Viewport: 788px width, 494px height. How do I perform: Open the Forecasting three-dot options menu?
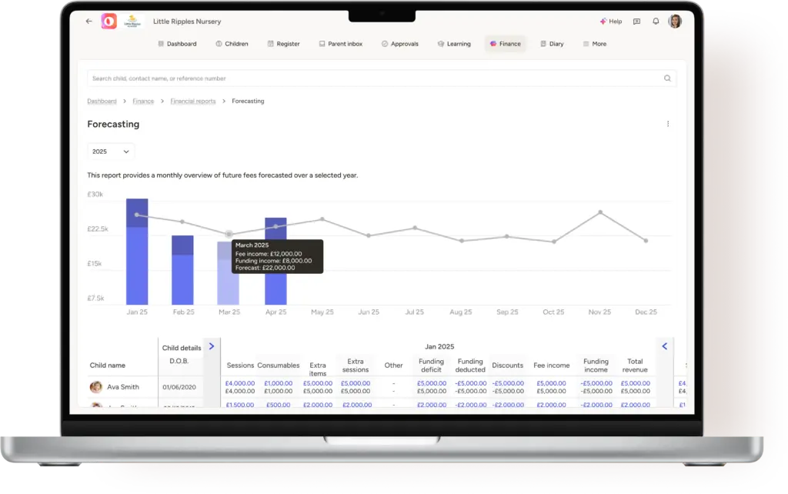coord(668,124)
